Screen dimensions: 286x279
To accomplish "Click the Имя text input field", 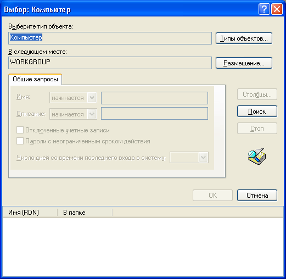I will point(154,98).
